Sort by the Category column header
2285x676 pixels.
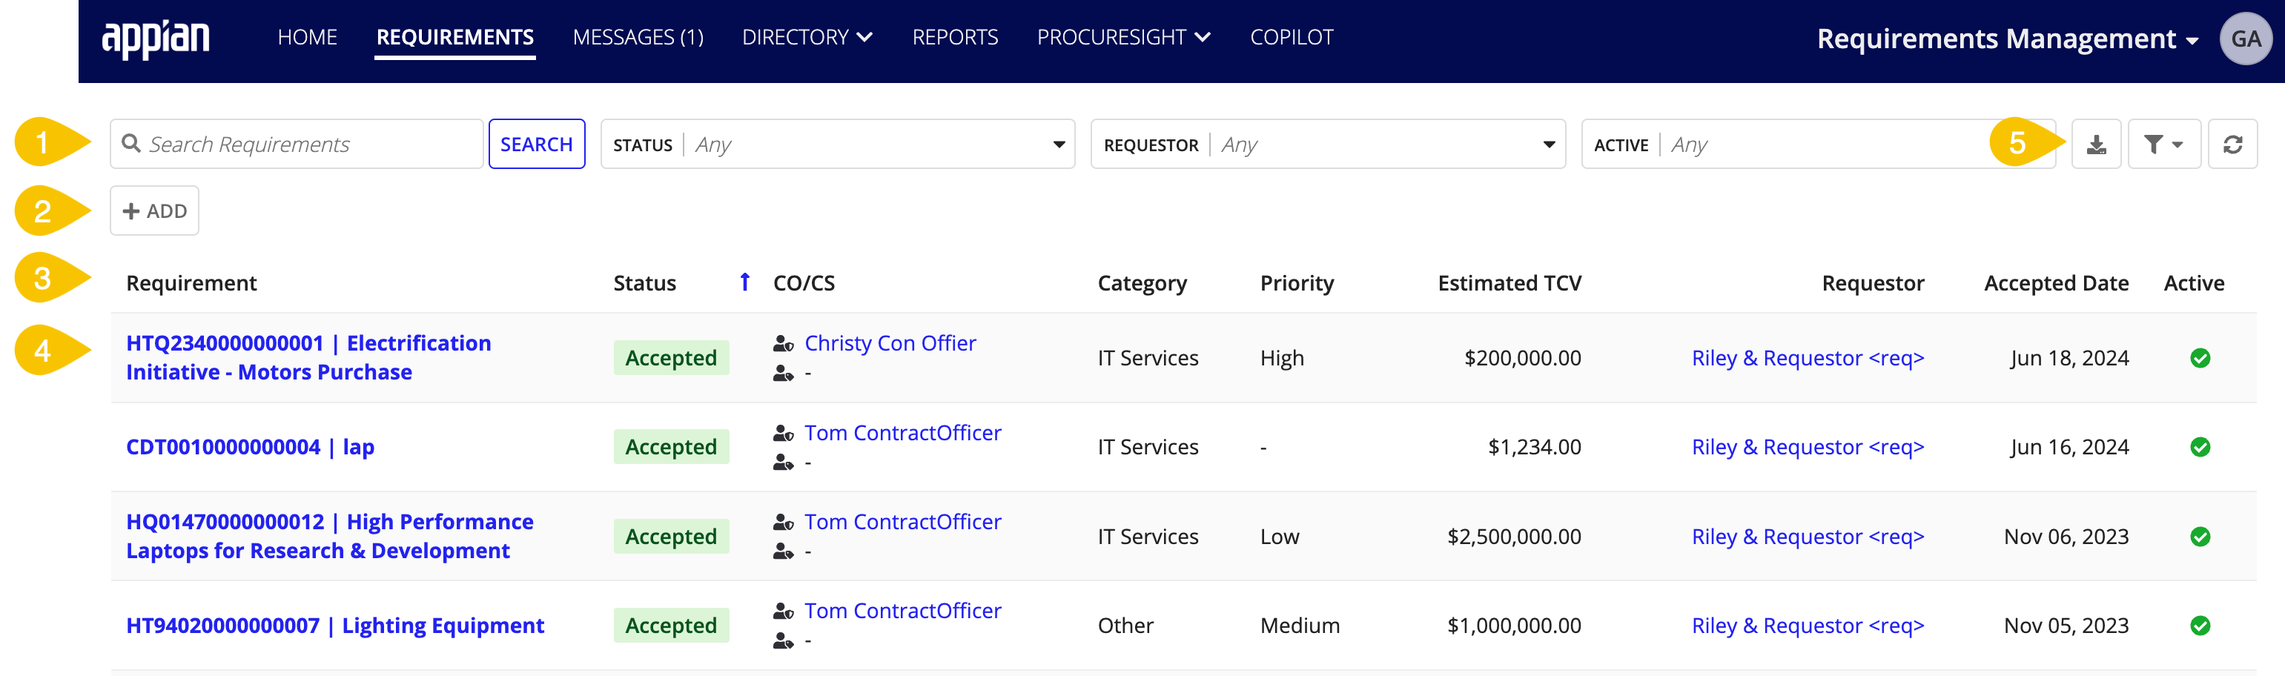tap(1142, 283)
